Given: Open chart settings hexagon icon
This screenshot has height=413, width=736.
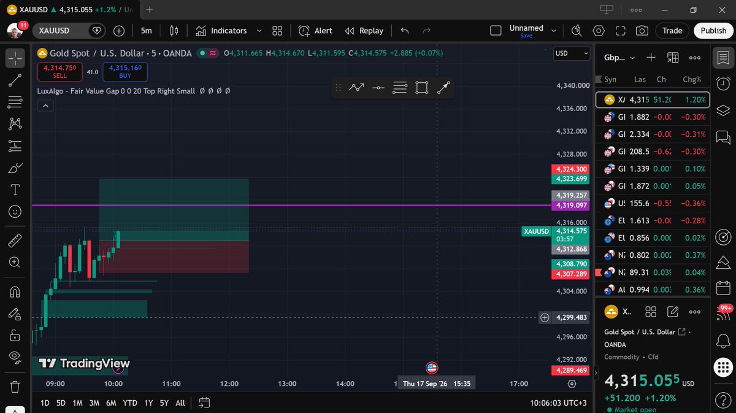Looking at the screenshot, I should click(x=599, y=31).
